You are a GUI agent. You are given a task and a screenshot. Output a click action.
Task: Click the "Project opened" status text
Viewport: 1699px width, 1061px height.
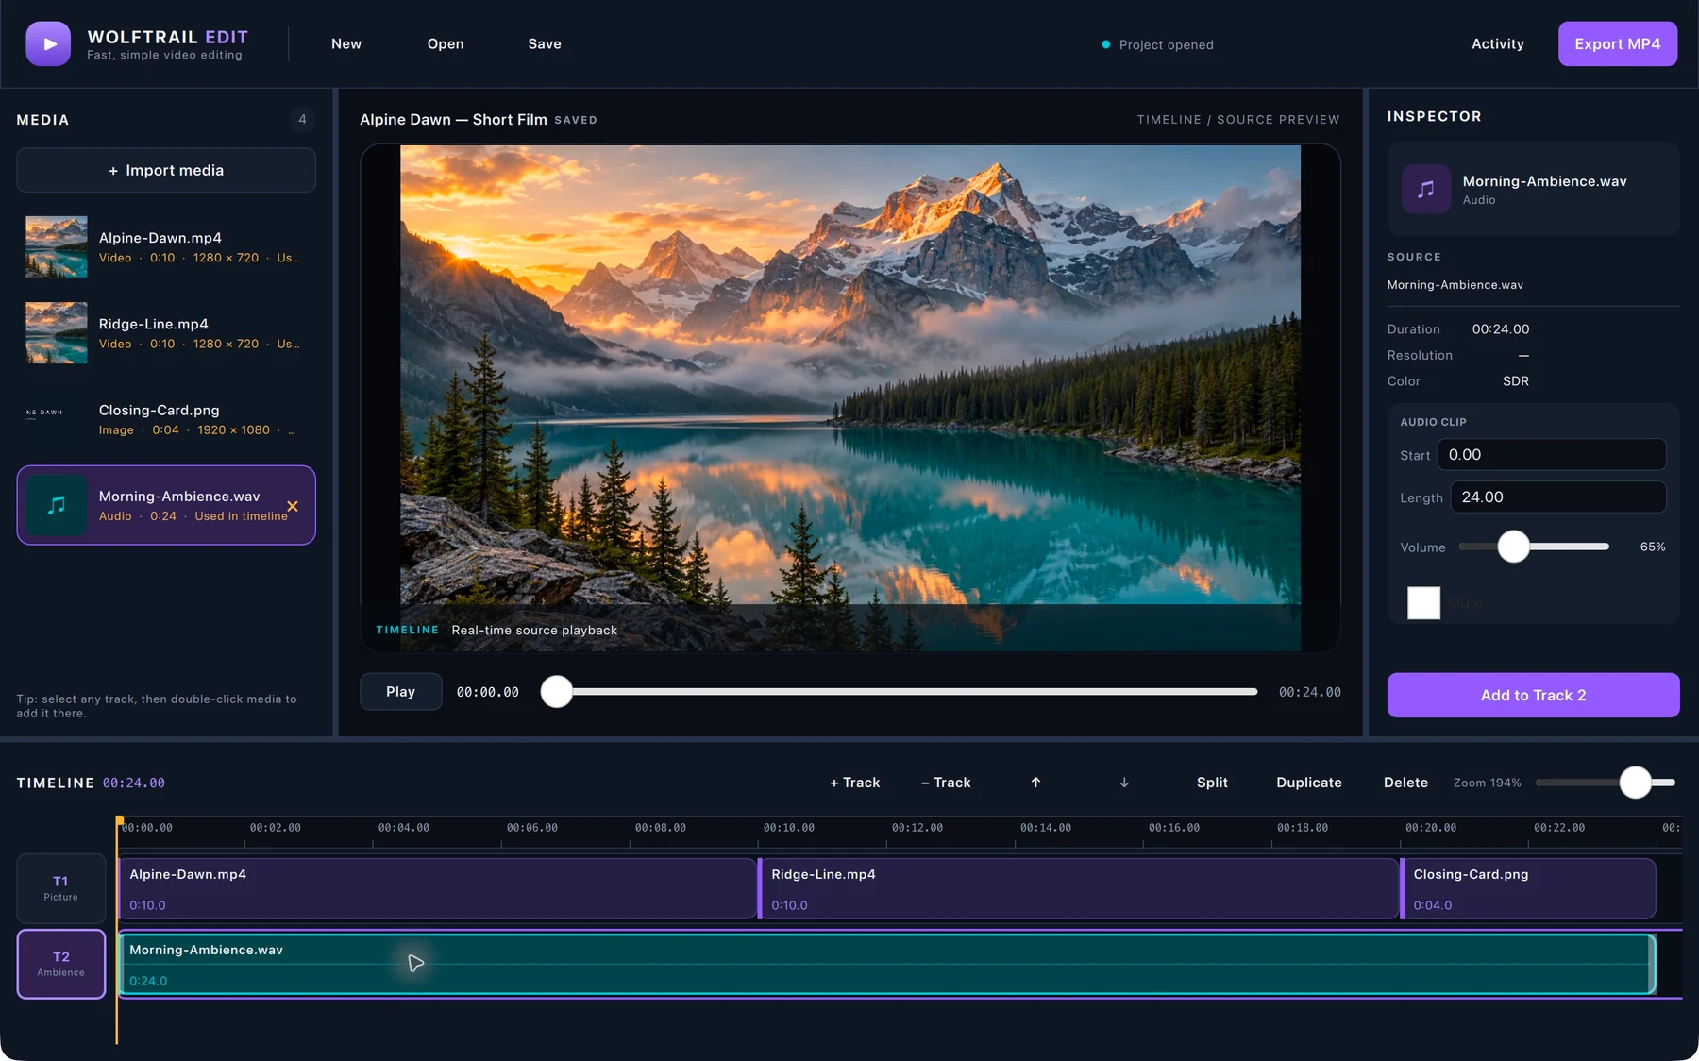[x=1167, y=44]
